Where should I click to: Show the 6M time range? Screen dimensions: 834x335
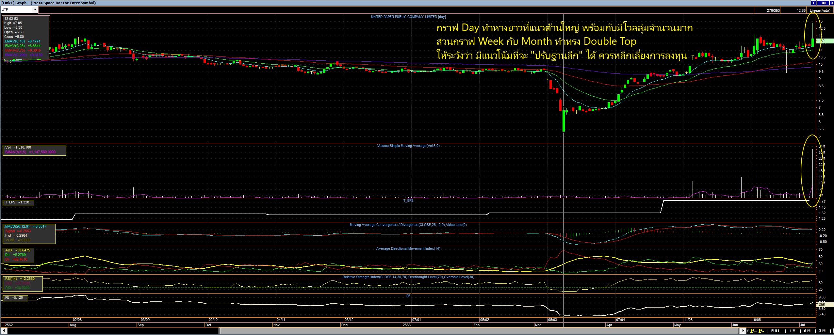[x=807, y=331]
